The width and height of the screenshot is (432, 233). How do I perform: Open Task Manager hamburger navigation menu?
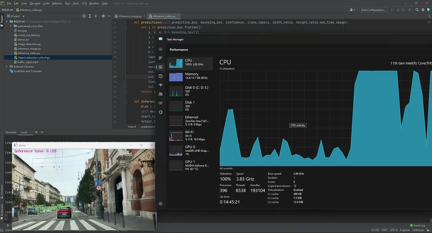[x=161, y=49]
